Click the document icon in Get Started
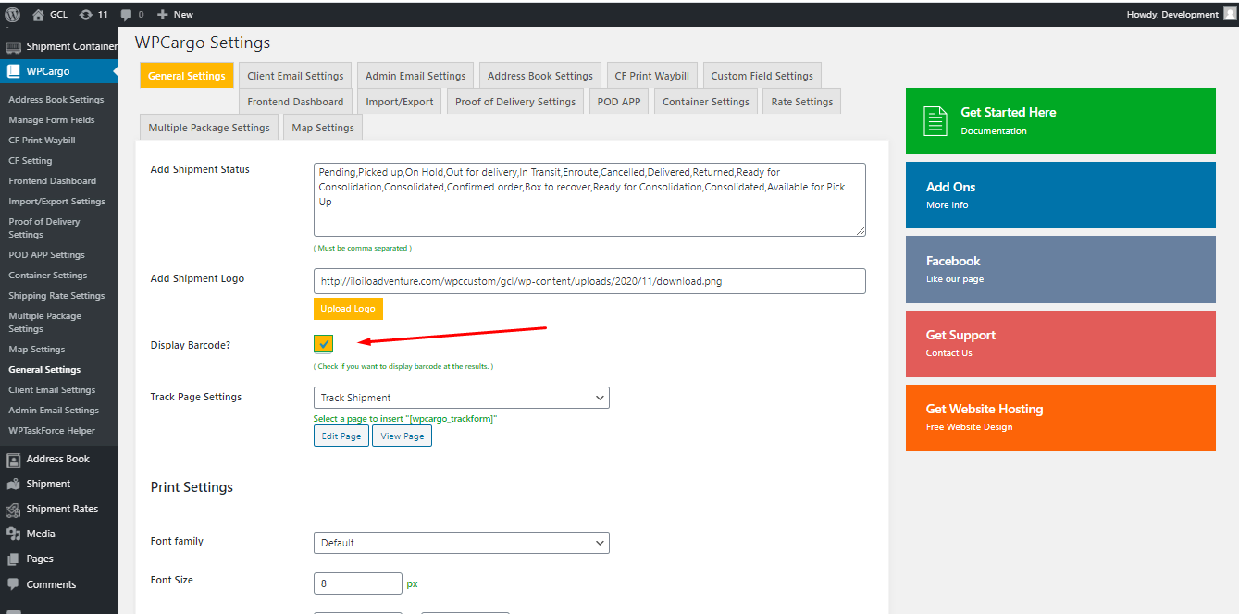 tap(935, 121)
